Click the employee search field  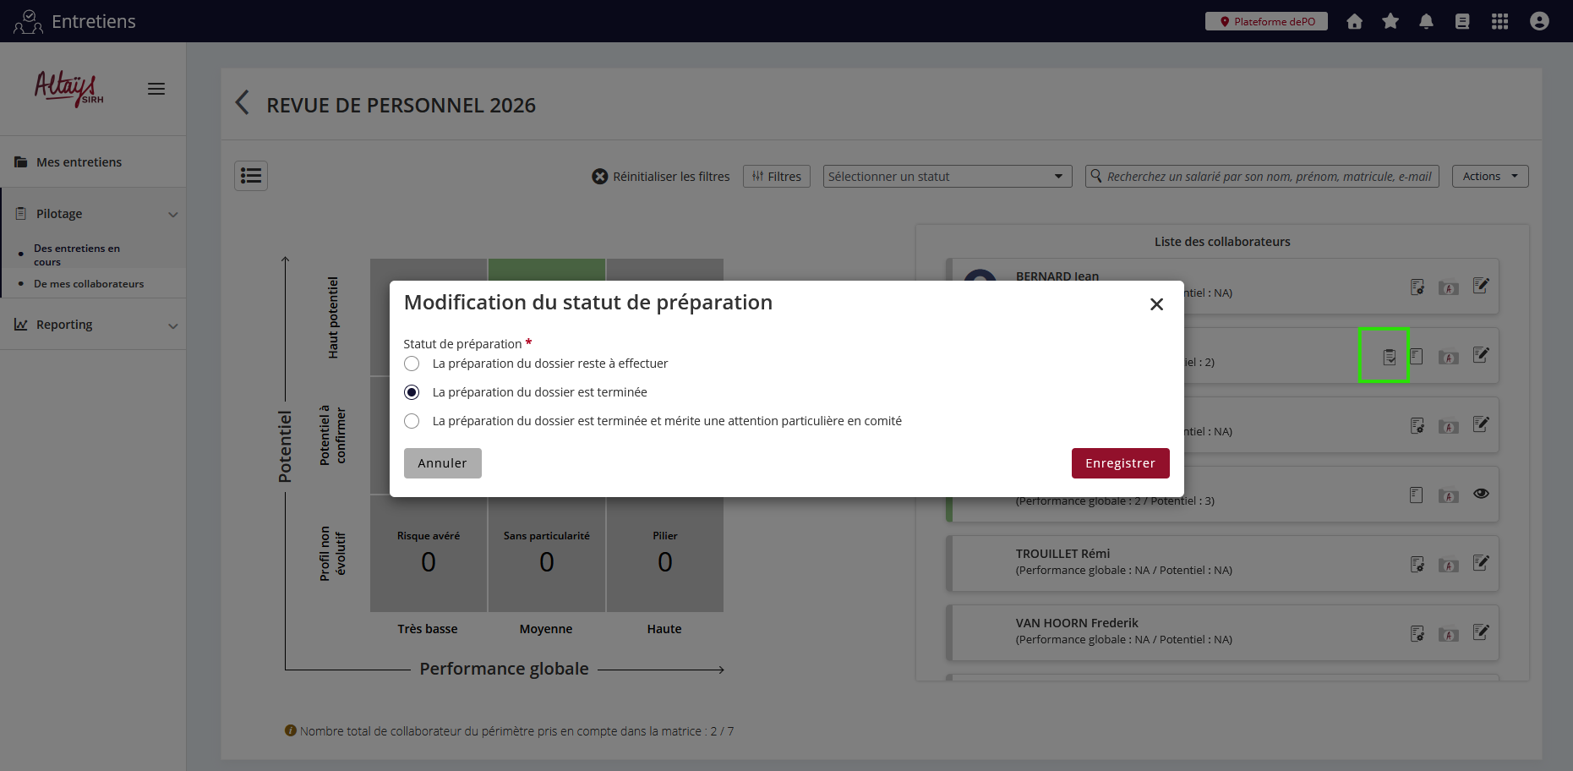tap(1268, 176)
